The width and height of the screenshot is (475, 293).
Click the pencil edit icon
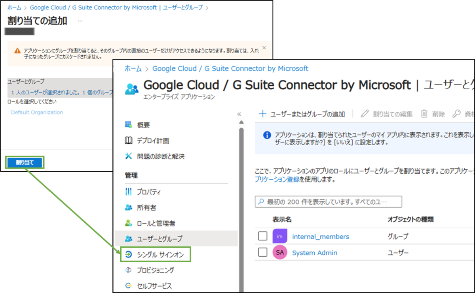point(365,114)
